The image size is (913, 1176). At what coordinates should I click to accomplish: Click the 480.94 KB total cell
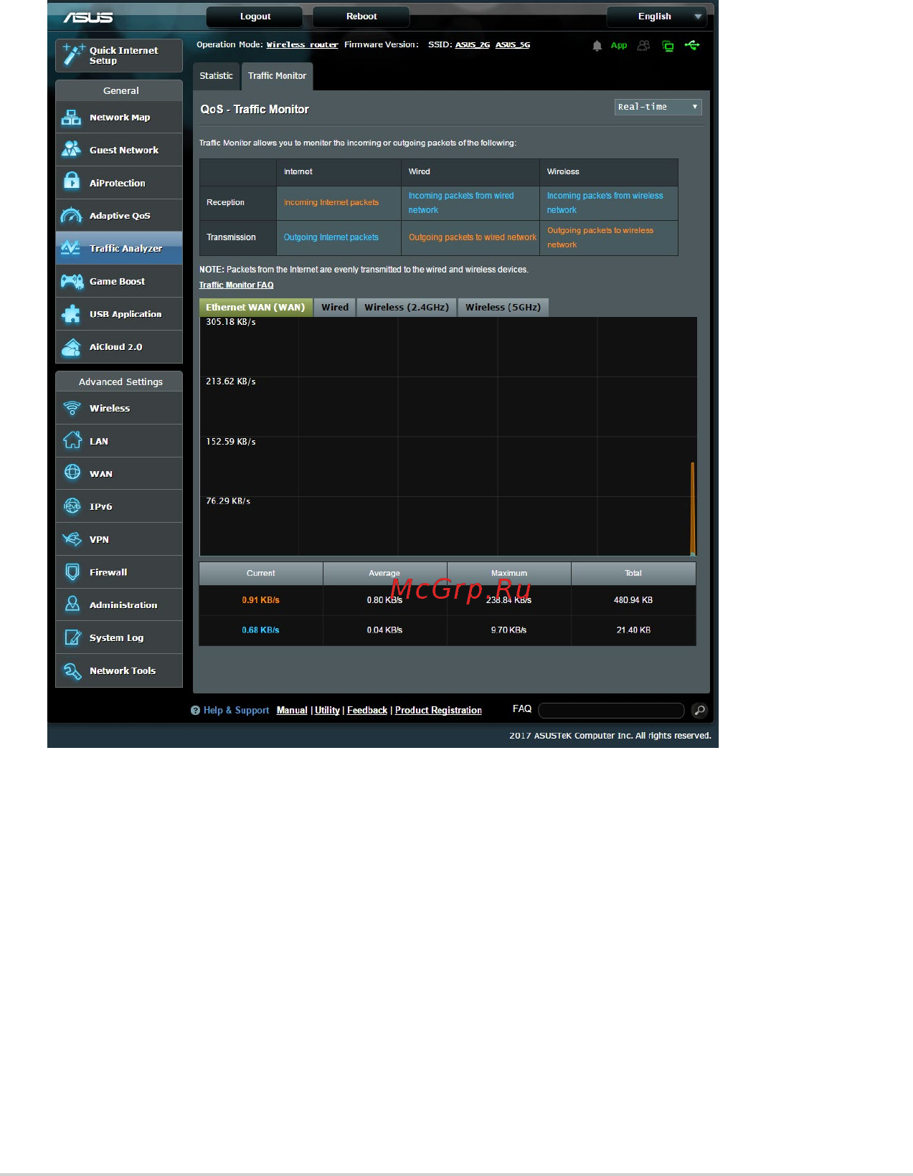coord(633,600)
